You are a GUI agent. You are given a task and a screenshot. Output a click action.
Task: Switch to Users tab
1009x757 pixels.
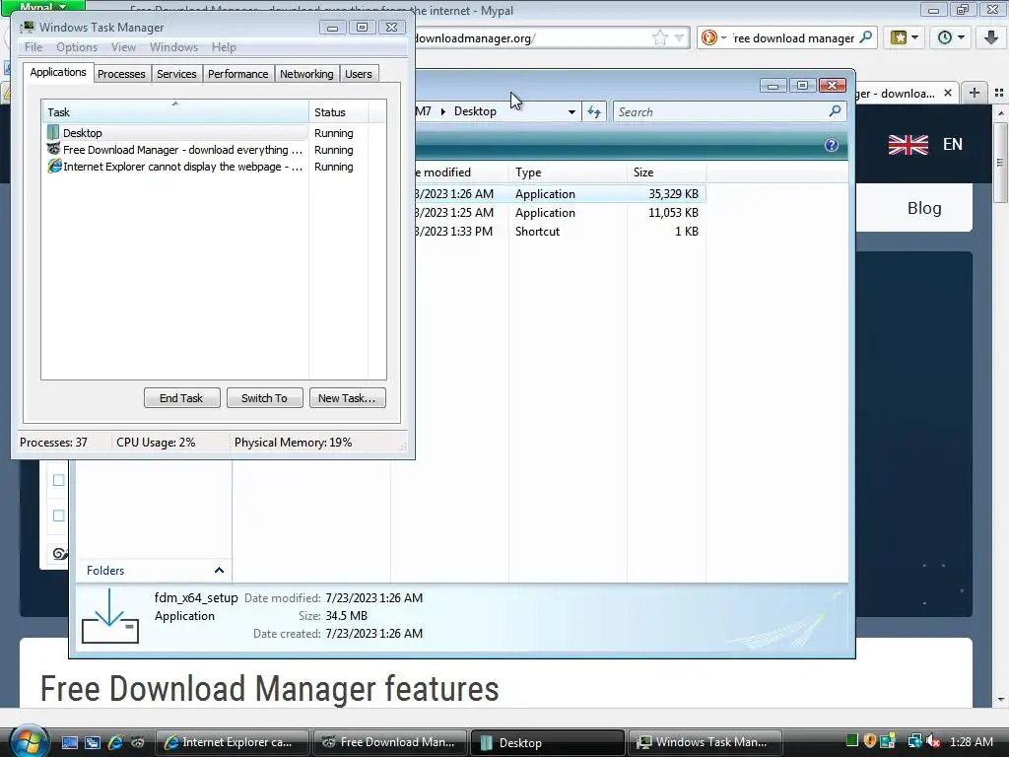358,73
